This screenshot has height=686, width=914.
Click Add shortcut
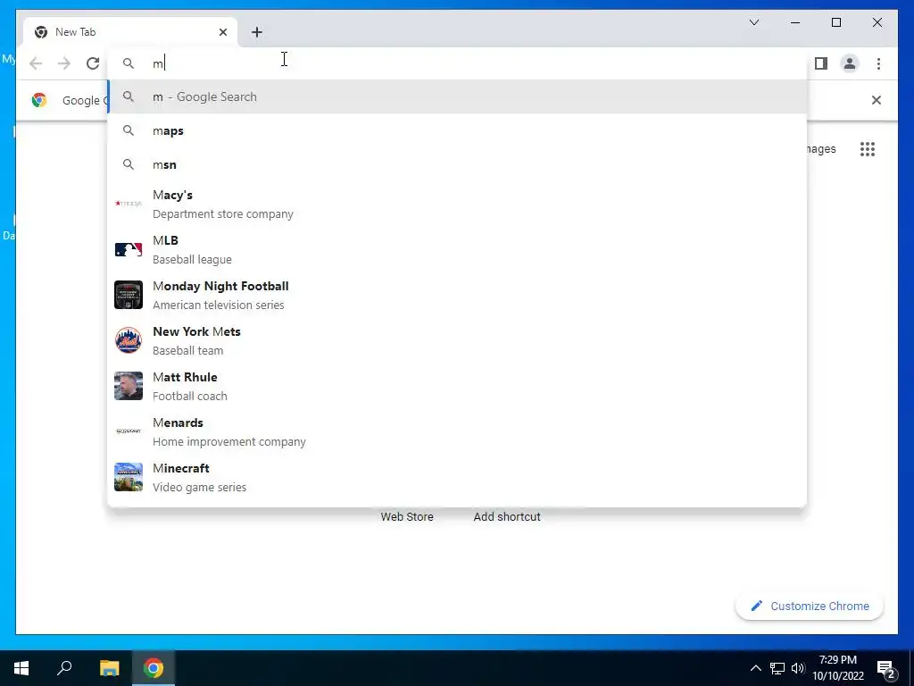point(507,517)
